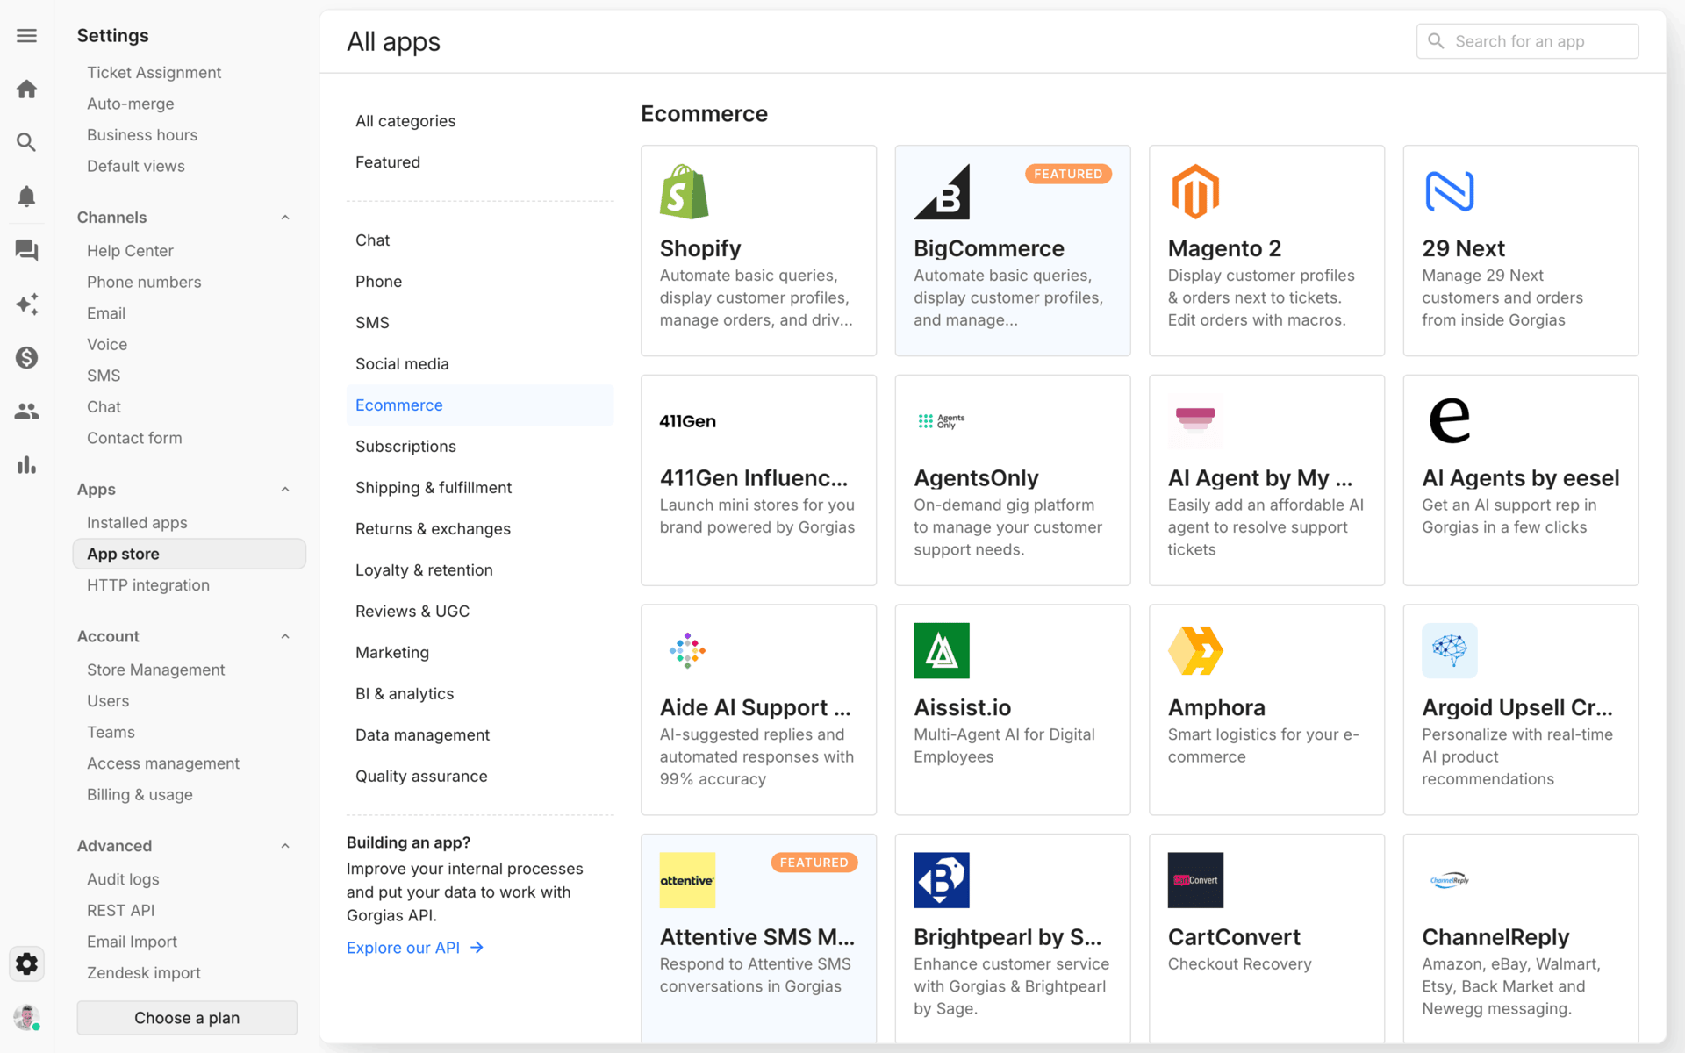Open Access management settings

(x=189, y=763)
